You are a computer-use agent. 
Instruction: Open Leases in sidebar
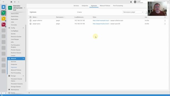point(13,56)
